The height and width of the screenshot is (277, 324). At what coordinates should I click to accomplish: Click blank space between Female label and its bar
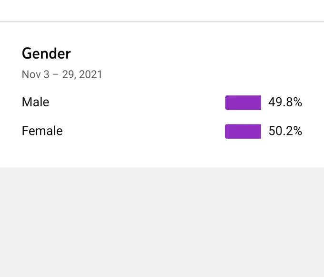pos(144,132)
